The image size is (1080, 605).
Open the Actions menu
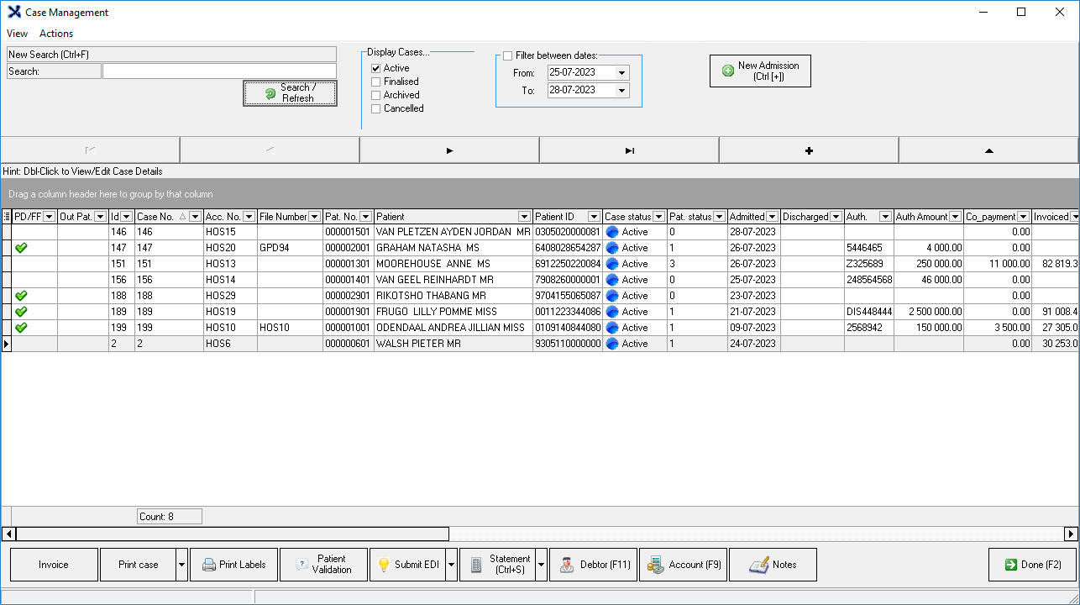56,34
